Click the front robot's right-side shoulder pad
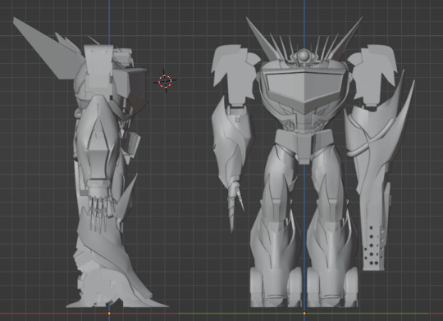This screenshot has height=321, width=443. tap(372, 74)
